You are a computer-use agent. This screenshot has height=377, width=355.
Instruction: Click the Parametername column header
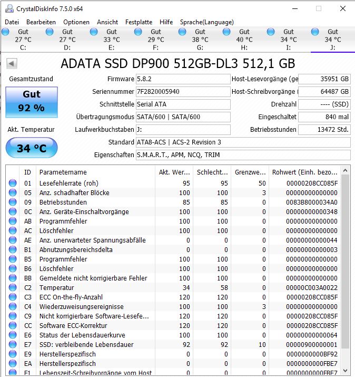tap(95, 172)
